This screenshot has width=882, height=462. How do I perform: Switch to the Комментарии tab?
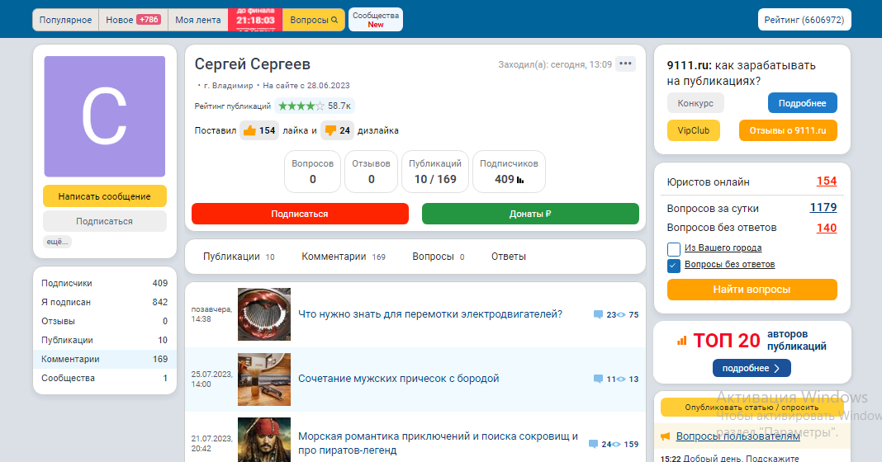tap(334, 257)
